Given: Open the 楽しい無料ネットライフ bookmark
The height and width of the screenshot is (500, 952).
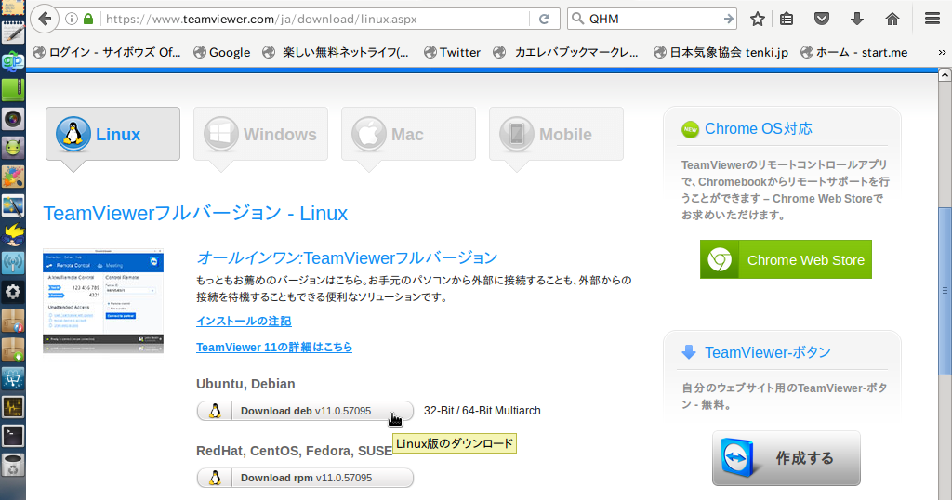Looking at the screenshot, I should [x=335, y=52].
